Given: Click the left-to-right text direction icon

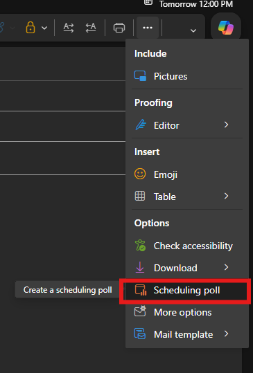Looking at the screenshot, I should click(x=69, y=28).
